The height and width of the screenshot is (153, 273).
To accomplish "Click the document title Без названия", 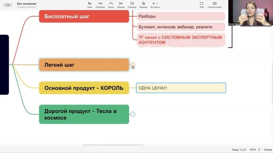I will 26,4.
